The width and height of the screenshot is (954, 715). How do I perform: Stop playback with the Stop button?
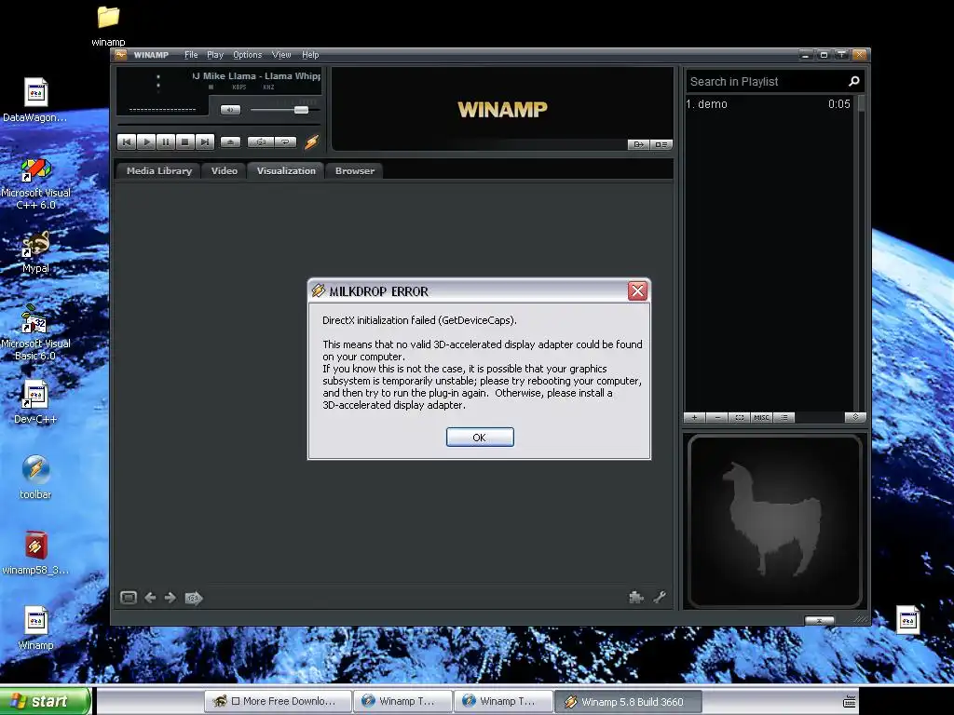click(185, 142)
